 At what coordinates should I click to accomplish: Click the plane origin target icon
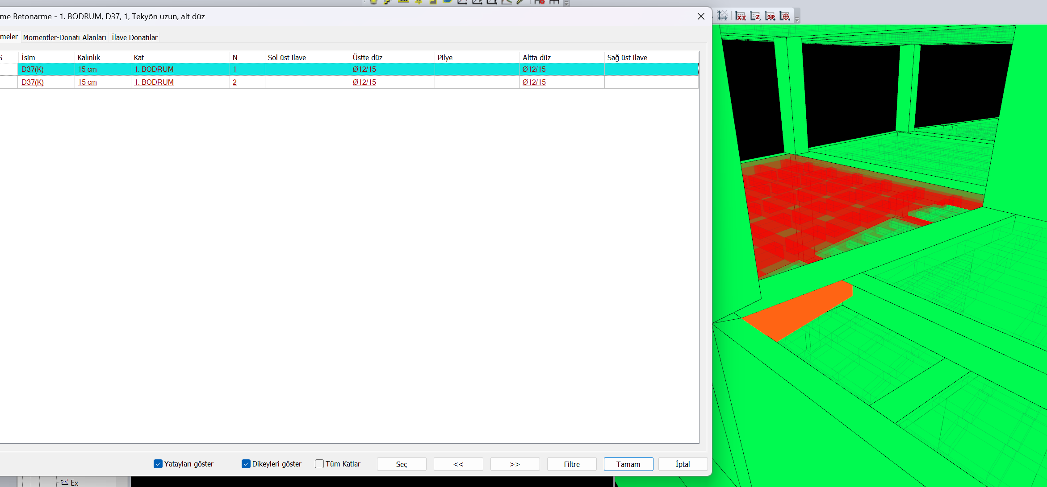[x=784, y=16]
